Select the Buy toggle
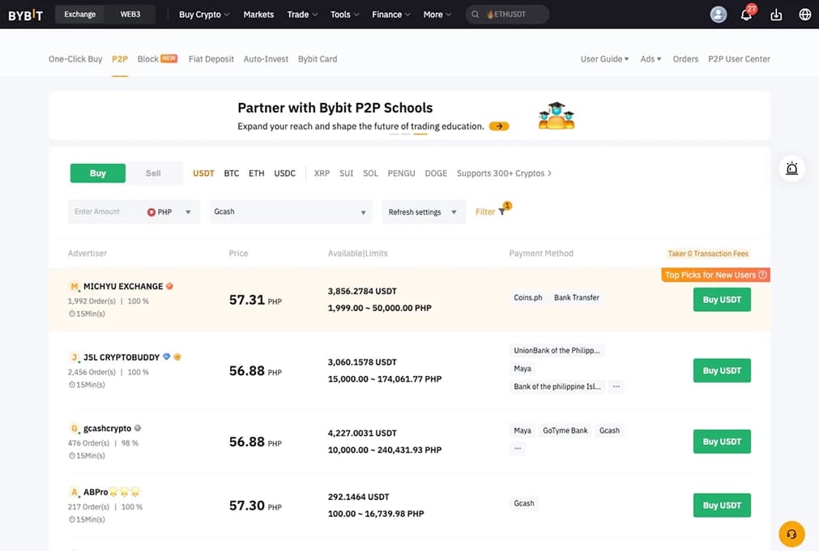The image size is (819, 551). (98, 173)
